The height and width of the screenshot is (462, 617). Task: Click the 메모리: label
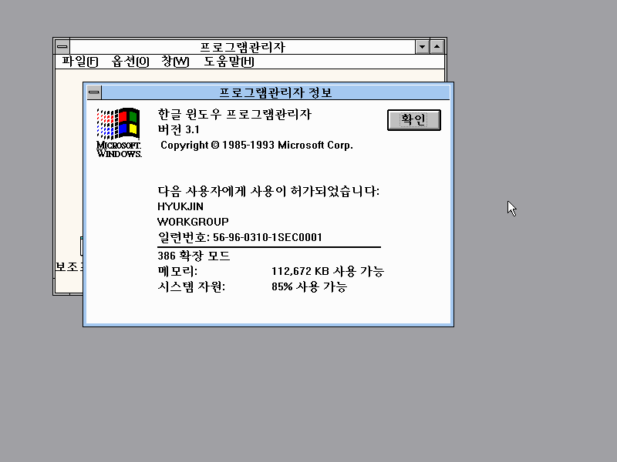coord(177,271)
